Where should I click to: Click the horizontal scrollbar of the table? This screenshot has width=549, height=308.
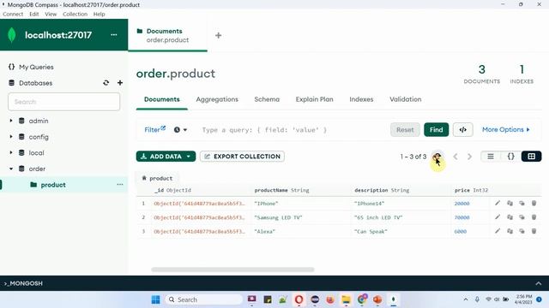232,269
